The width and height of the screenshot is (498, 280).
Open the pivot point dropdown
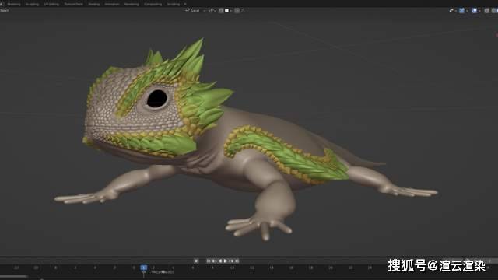pyautogui.click(x=212, y=10)
